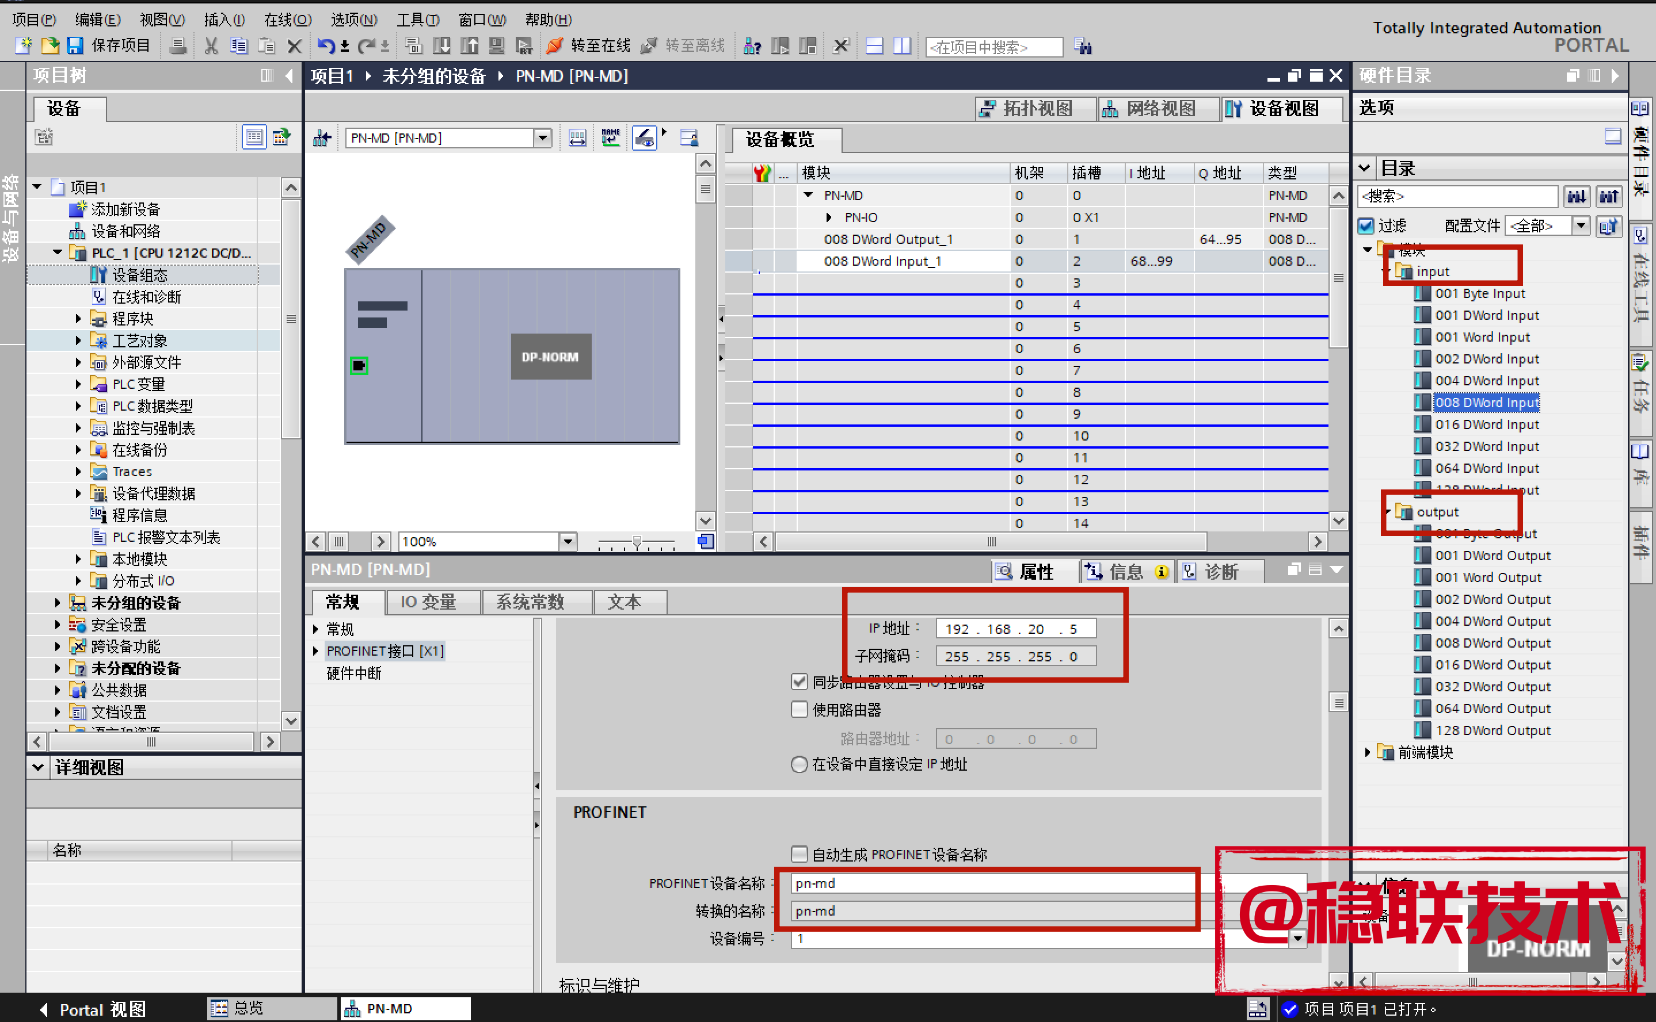Click the open project folder icon
The image size is (1656, 1022).
coord(50,46)
